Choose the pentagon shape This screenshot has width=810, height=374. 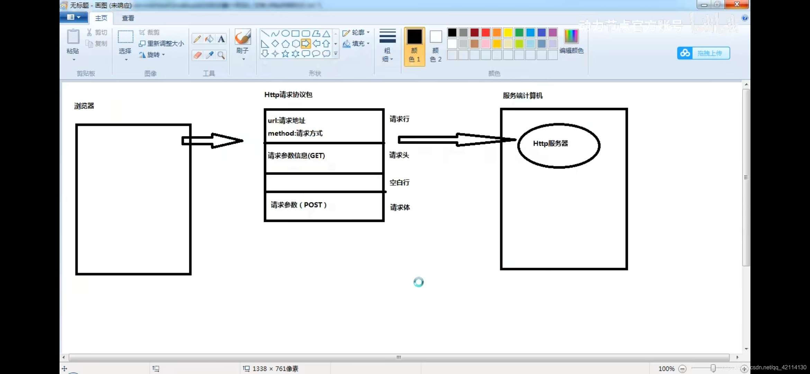point(285,44)
